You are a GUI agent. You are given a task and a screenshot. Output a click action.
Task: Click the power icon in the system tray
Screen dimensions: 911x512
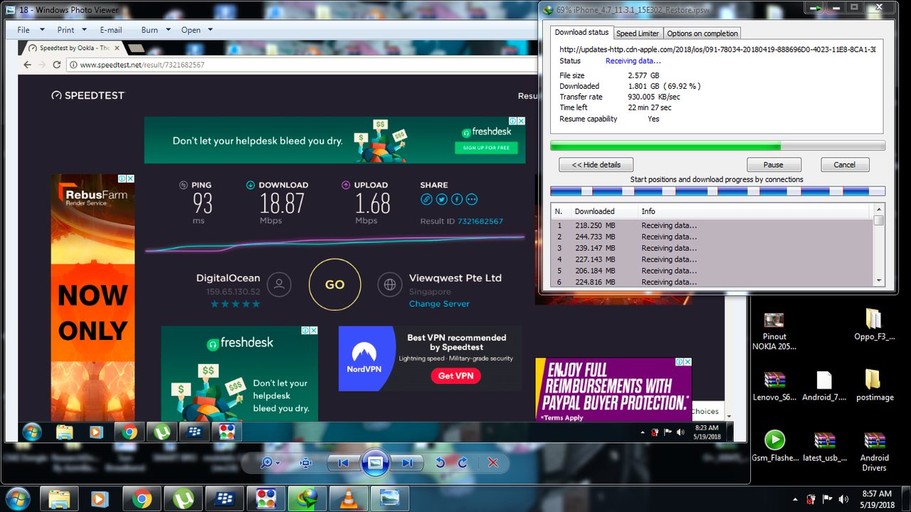pos(811,499)
